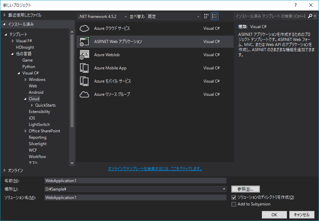The image size is (319, 221).
Task: Expand オンライン section
Action: (4, 171)
